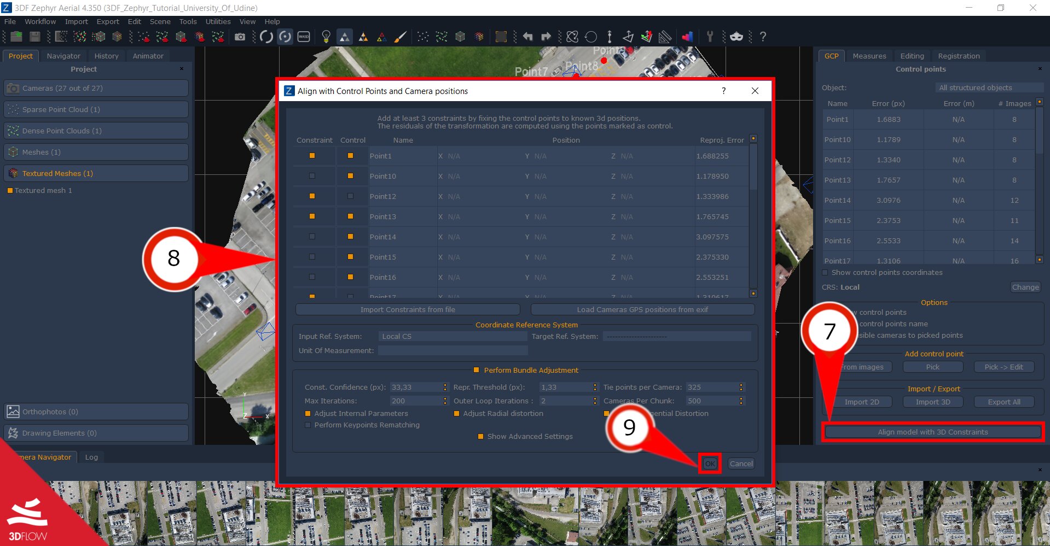The height and width of the screenshot is (546, 1050).
Task: Open the Target Ref. System dropdown
Action: pyautogui.click(x=677, y=336)
